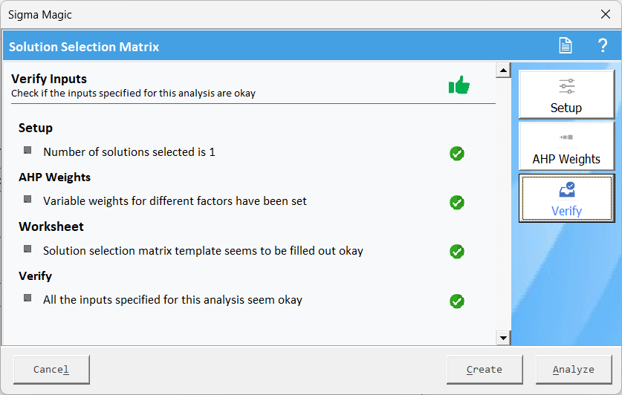This screenshot has height=395, width=622.
Task: Click the Analyze button
Action: 574,370
